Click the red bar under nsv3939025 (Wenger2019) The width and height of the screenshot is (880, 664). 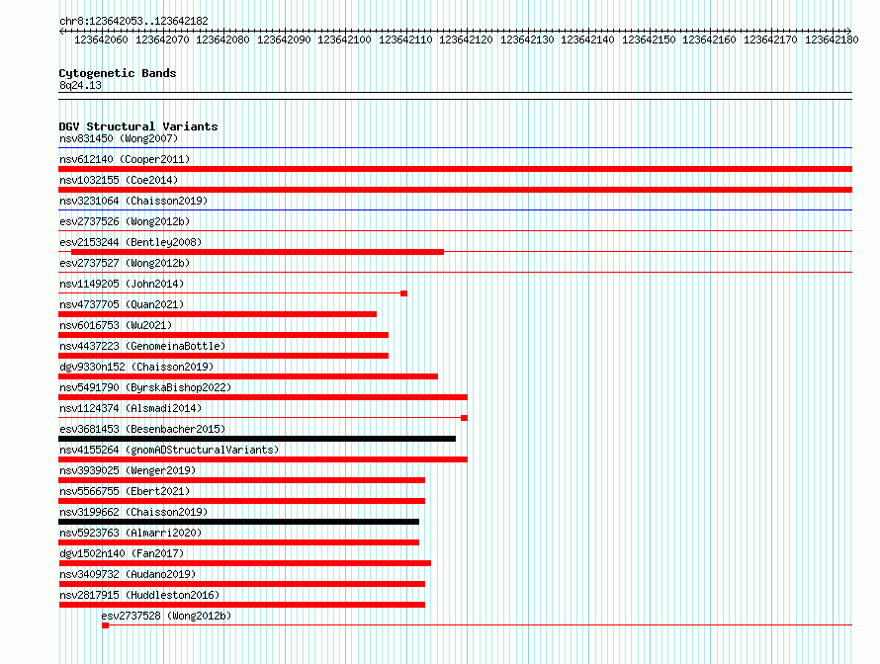point(242,480)
